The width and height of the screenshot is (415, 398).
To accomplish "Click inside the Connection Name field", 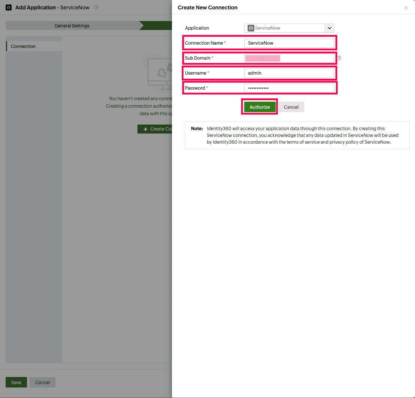I will pos(289,43).
